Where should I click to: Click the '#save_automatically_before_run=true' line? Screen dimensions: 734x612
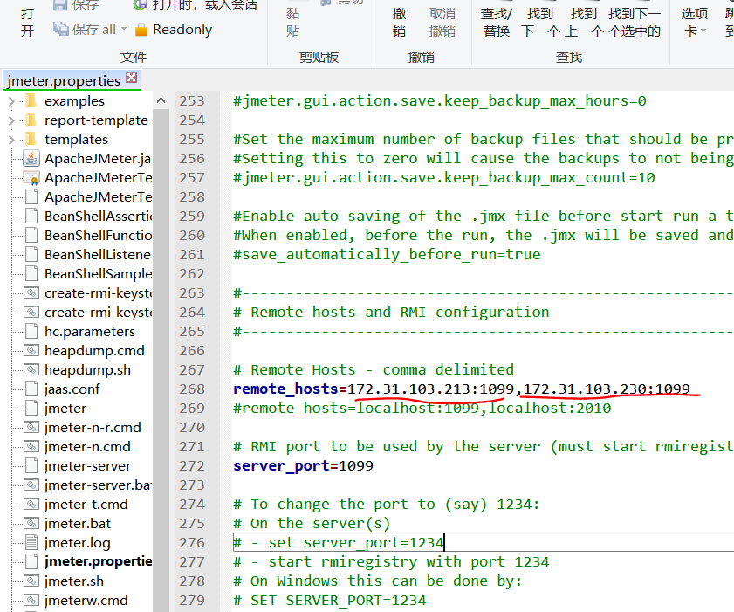tap(387, 255)
